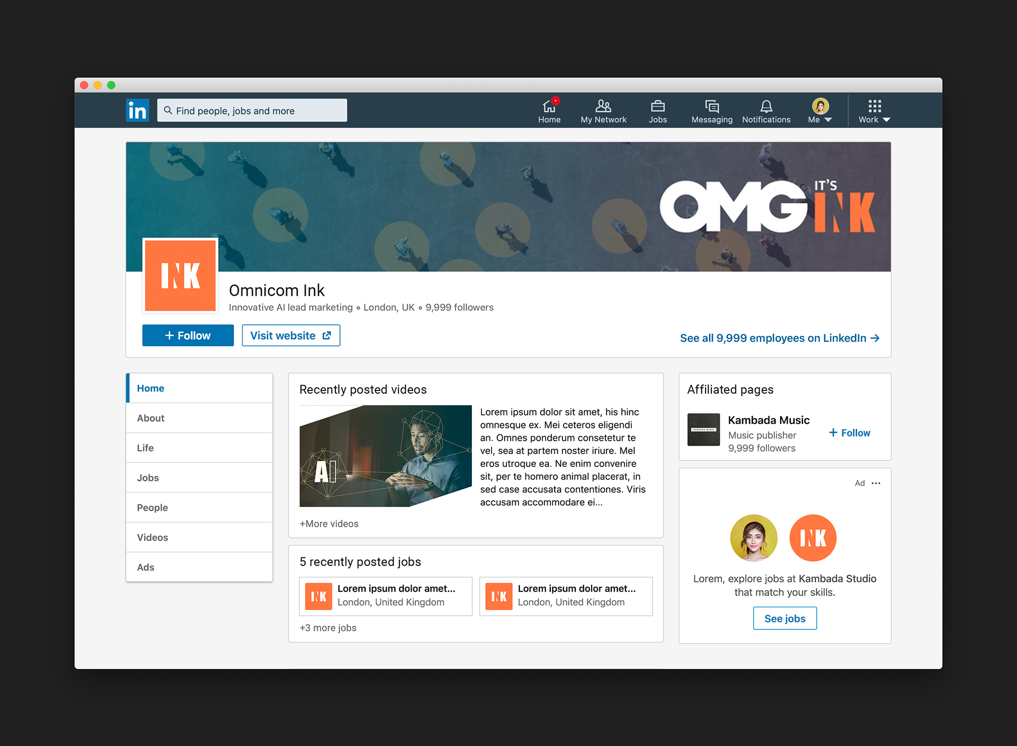Image resolution: width=1017 pixels, height=746 pixels.
Task: Click the Omnicom Ink company name heading
Action: point(276,290)
